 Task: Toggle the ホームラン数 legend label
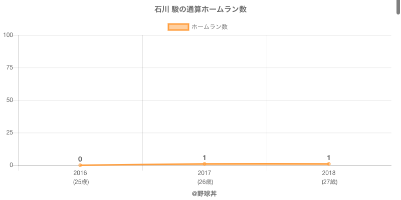tap(210, 27)
